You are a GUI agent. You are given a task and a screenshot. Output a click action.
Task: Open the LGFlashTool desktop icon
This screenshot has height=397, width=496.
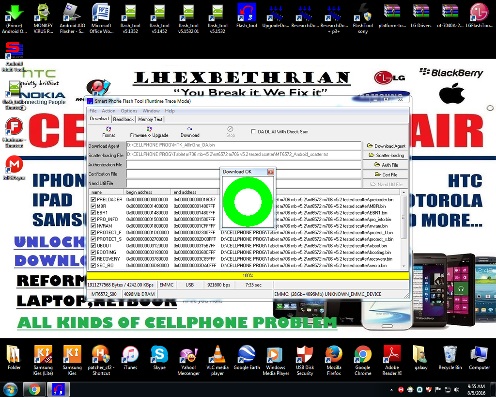479,13
